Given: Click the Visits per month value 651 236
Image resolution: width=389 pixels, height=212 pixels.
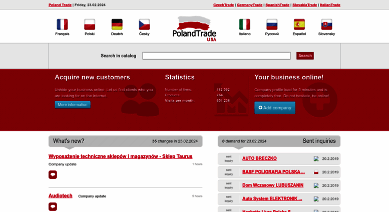Looking at the screenshot, I should click(223, 101).
